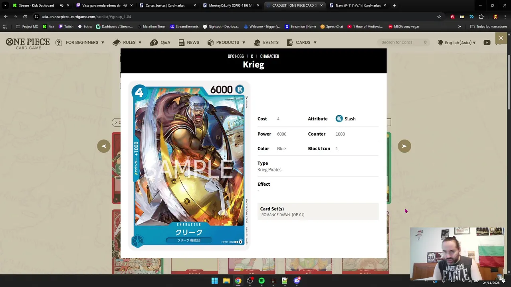This screenshot has width=511, height=287.
Task: Show more bookmarks with the chevron
Action: 460,27
